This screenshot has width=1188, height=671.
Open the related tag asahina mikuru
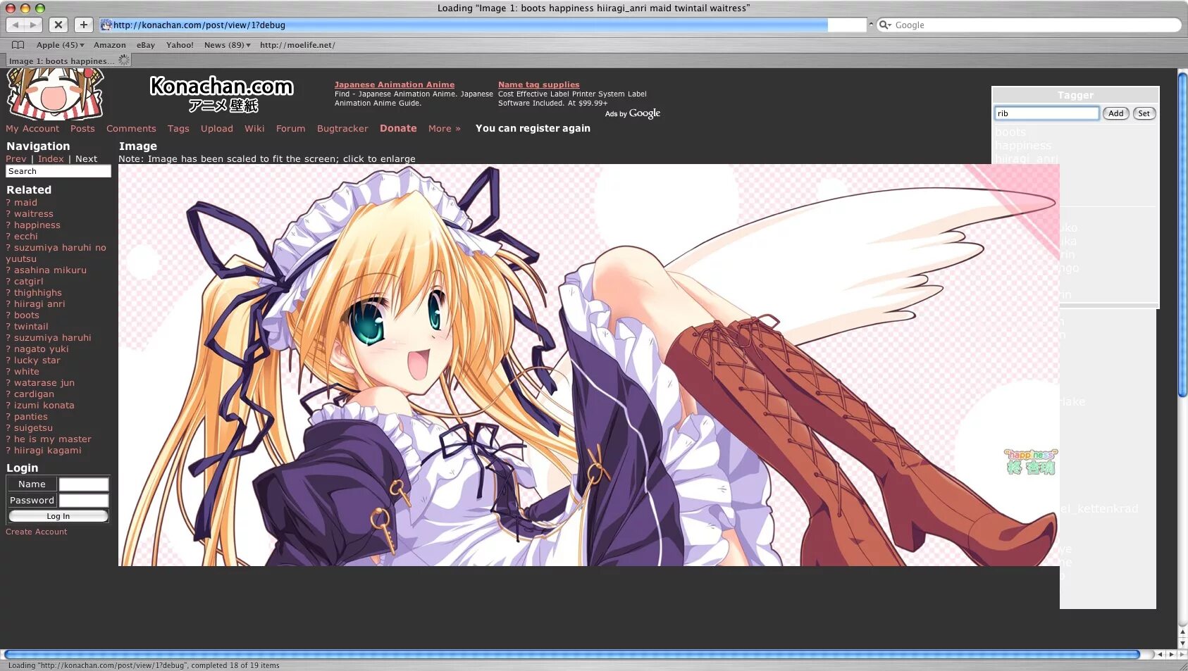tap(50, 270)
